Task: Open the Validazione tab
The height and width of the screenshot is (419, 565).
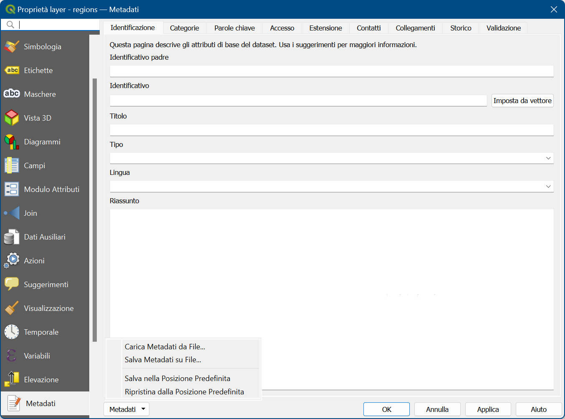Action: click(504, 28)
